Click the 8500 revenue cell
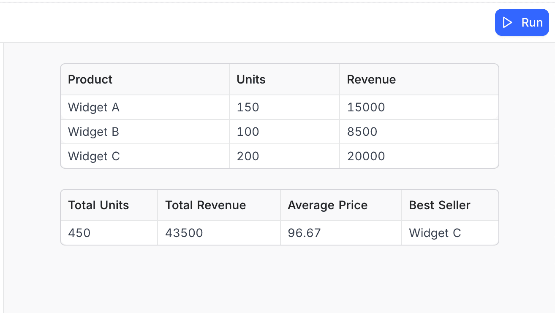This screenshot has height=313, width=555. (362, 132)
